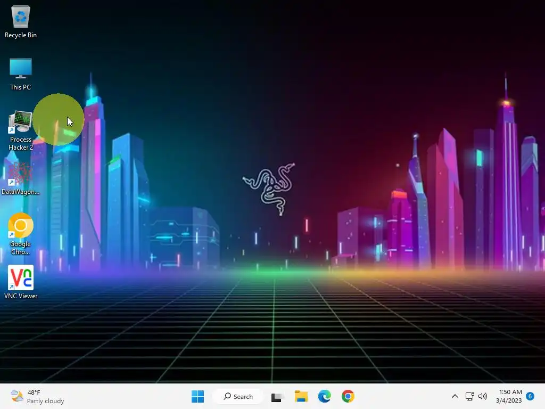Open File Explorer from taskbar
This screenshot has height=409, width=545.
point(301,396)
